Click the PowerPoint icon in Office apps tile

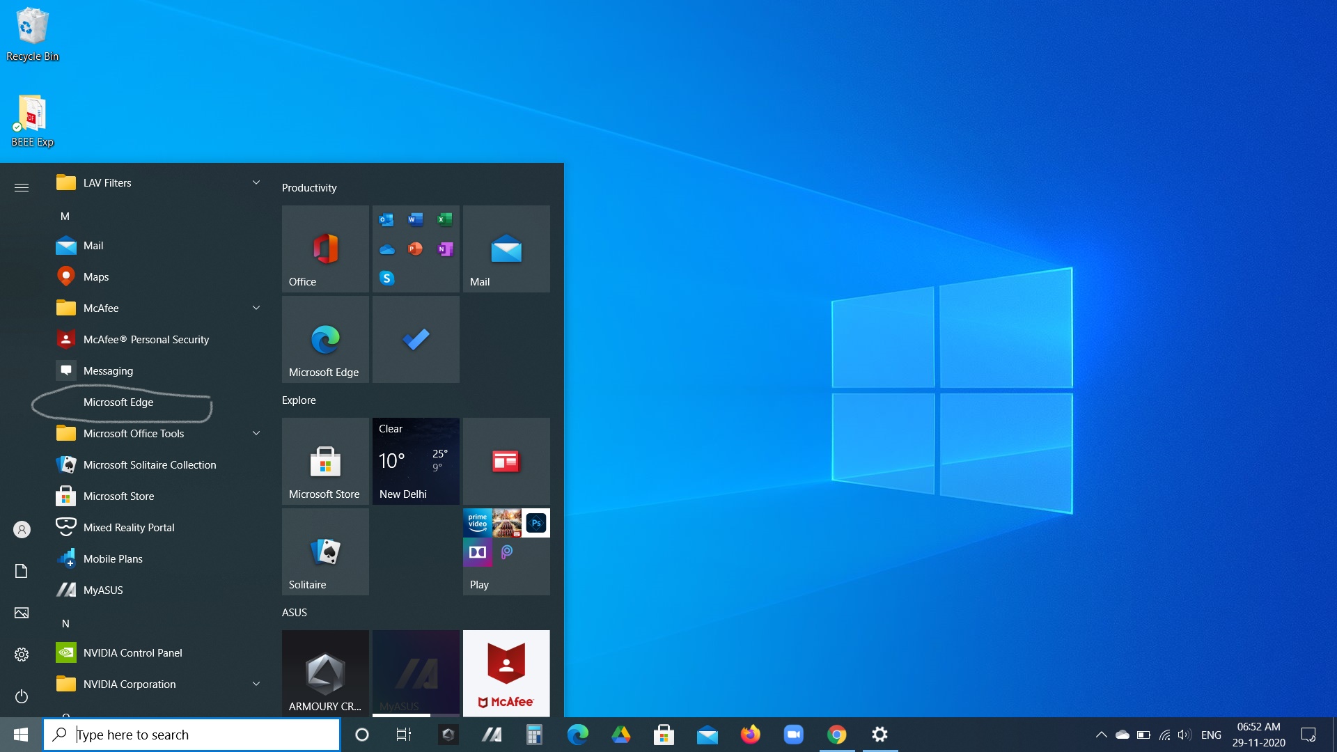(x=416, y=249)
